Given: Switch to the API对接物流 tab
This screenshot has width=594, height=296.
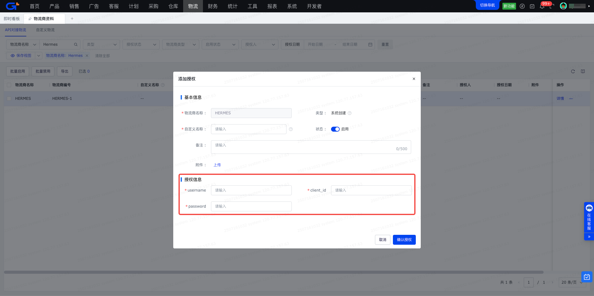Looking at the screenshot, I should click(15, 30).
